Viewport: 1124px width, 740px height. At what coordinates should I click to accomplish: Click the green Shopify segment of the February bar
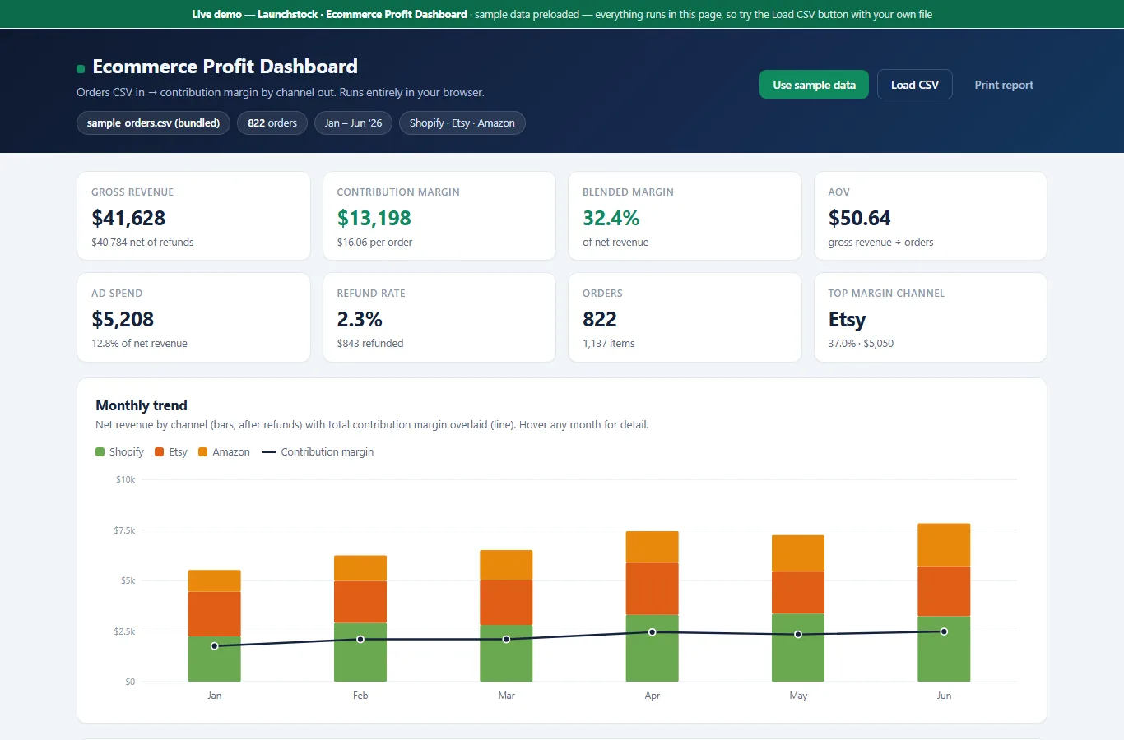(x=360, y=652)
